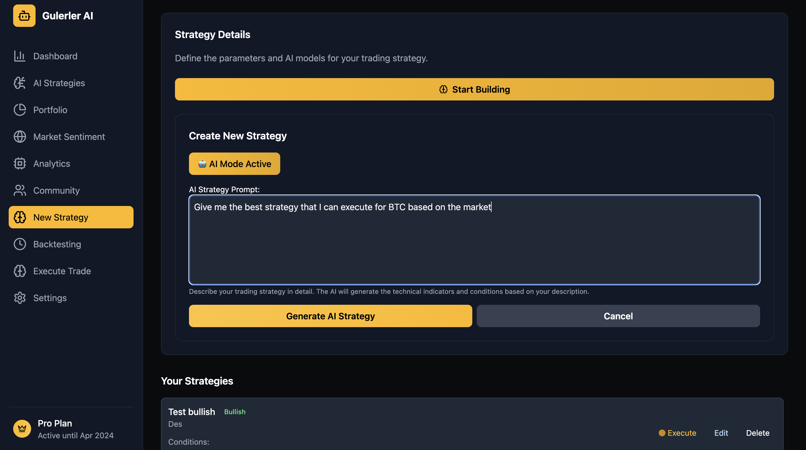Click the Market Sentiment globe icon
The image size is (806, 450).
click(x=20, y=137)
